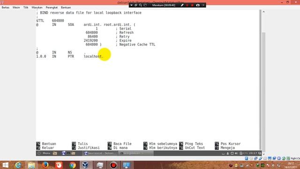
Task: Click the recorder zoom magnifier icon
Action: [x=141, y=5]
